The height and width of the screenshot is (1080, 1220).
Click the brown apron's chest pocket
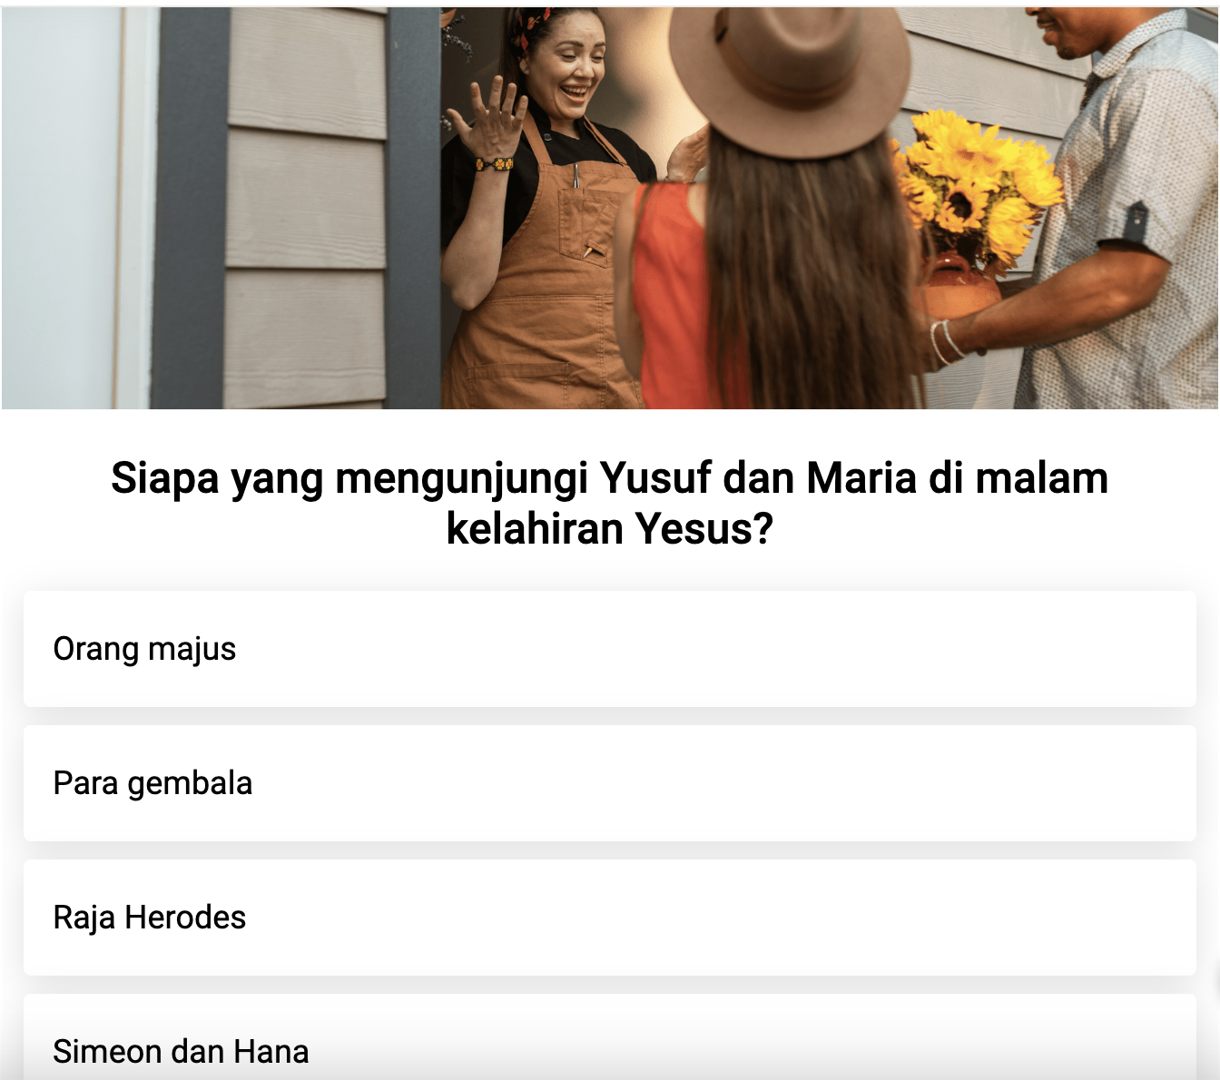585,224
